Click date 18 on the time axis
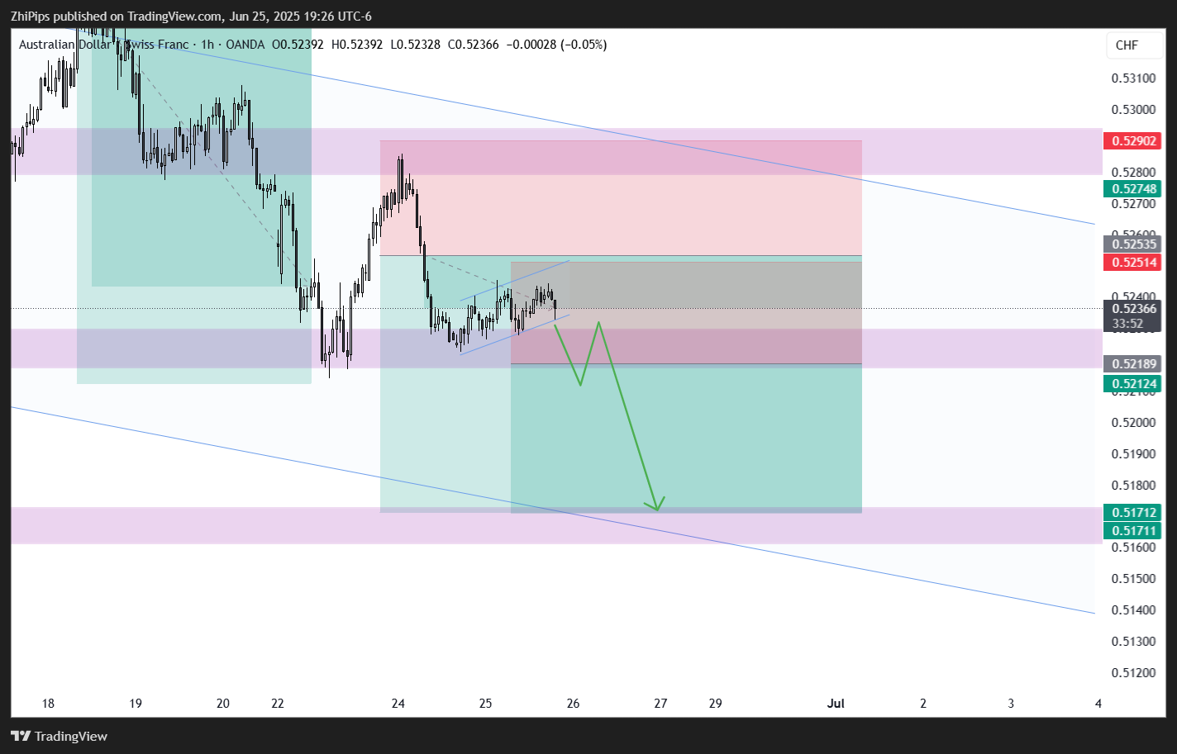The height and width of the screenshot is (754, 1177). (48, 704)
